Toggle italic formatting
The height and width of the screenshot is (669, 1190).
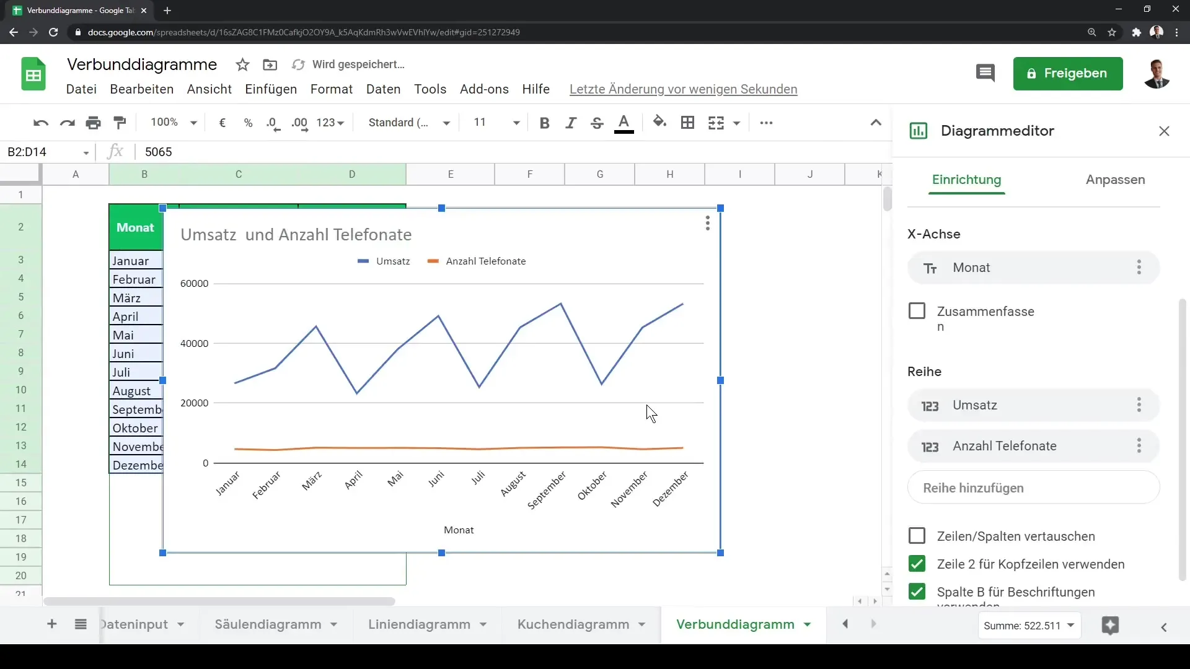point(571,123)
